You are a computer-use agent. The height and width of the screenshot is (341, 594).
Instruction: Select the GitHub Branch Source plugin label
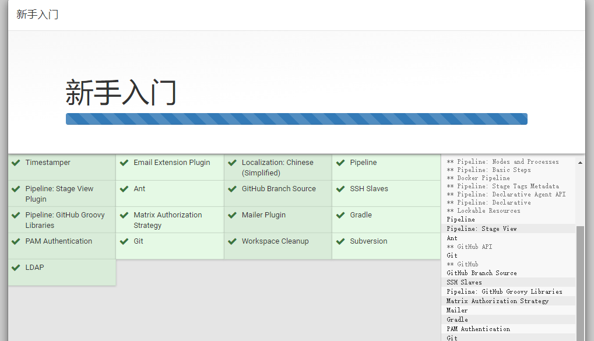[279, 189]
